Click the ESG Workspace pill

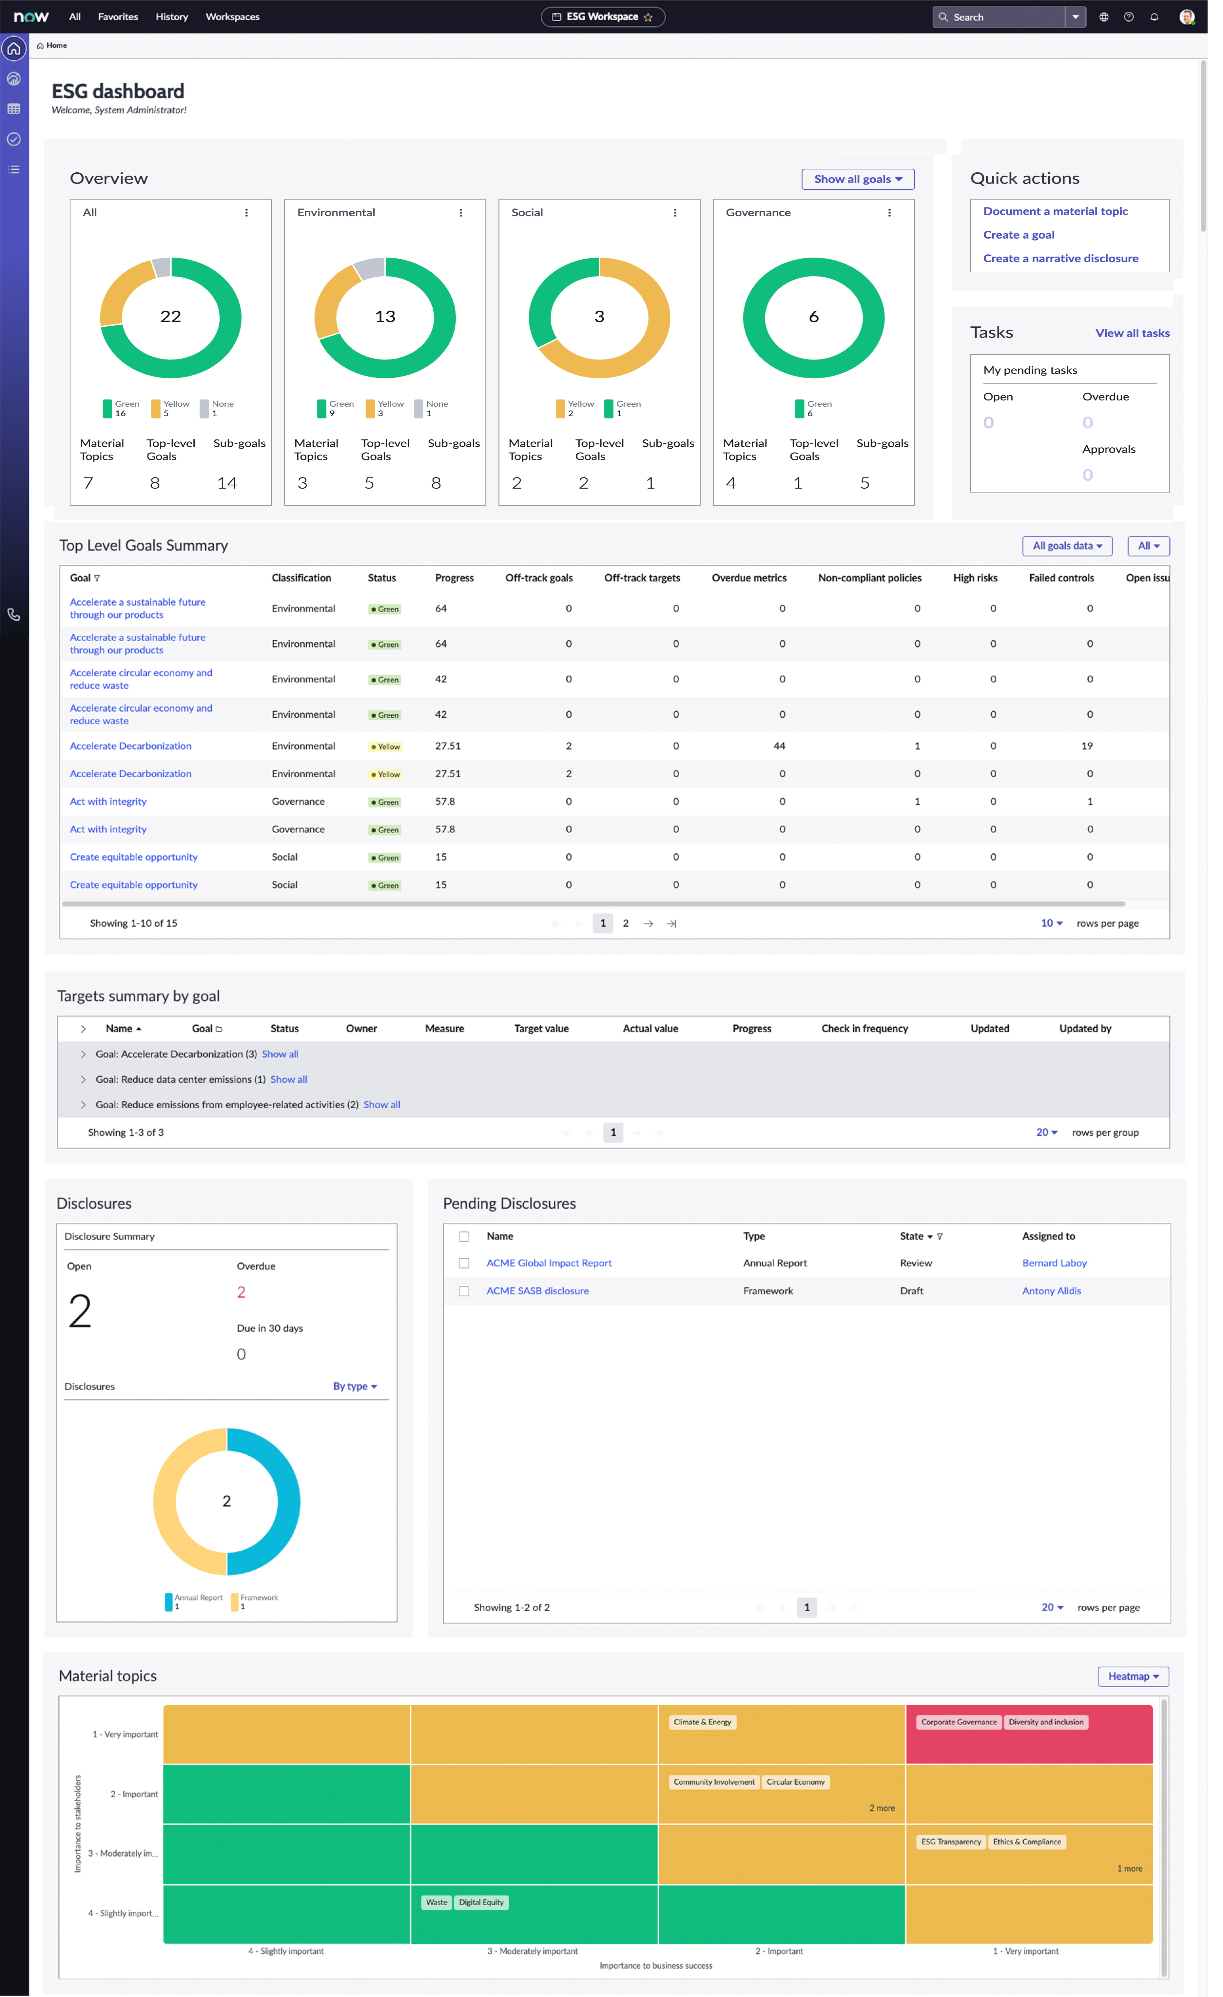603,17
